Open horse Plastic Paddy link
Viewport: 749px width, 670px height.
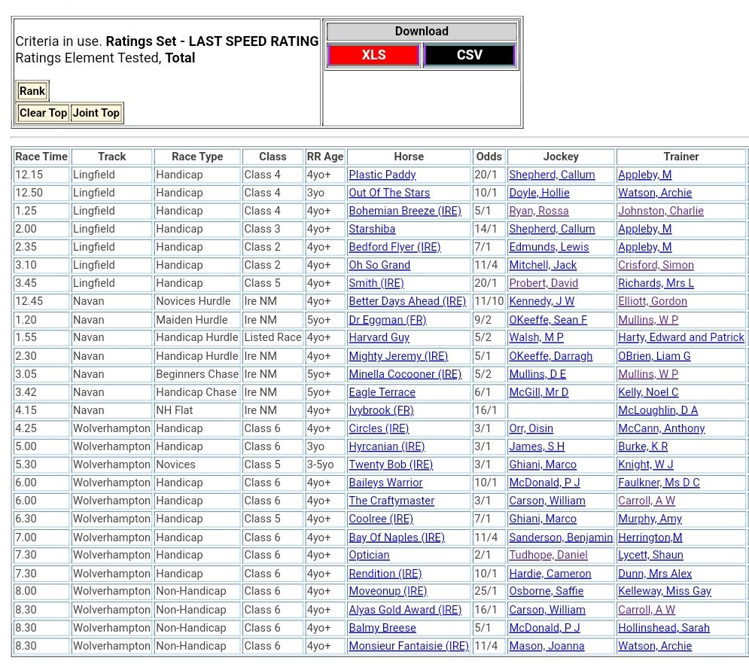point(382,175)
